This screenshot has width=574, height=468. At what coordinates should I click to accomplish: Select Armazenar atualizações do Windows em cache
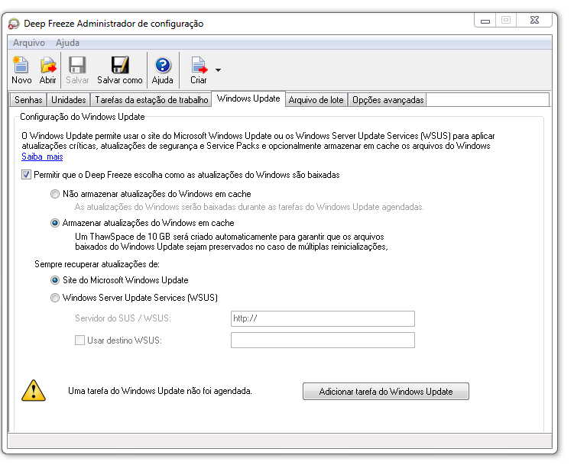55,223
